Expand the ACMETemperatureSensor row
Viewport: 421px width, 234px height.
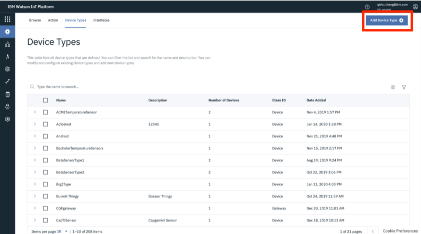click(x=35, y=112)
